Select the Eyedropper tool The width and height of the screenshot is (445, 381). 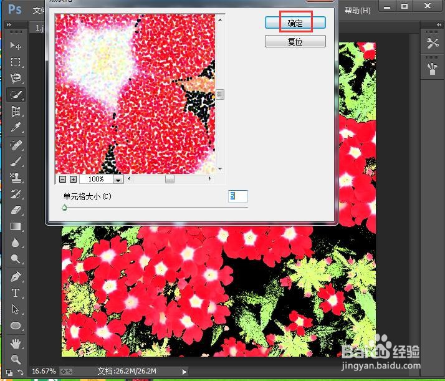coord(16,127)
